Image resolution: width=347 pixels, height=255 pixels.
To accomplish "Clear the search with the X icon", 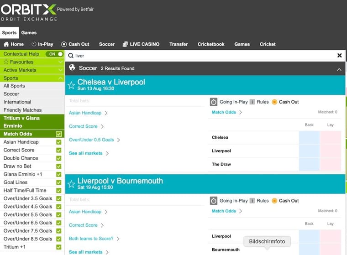I will 339,56.
